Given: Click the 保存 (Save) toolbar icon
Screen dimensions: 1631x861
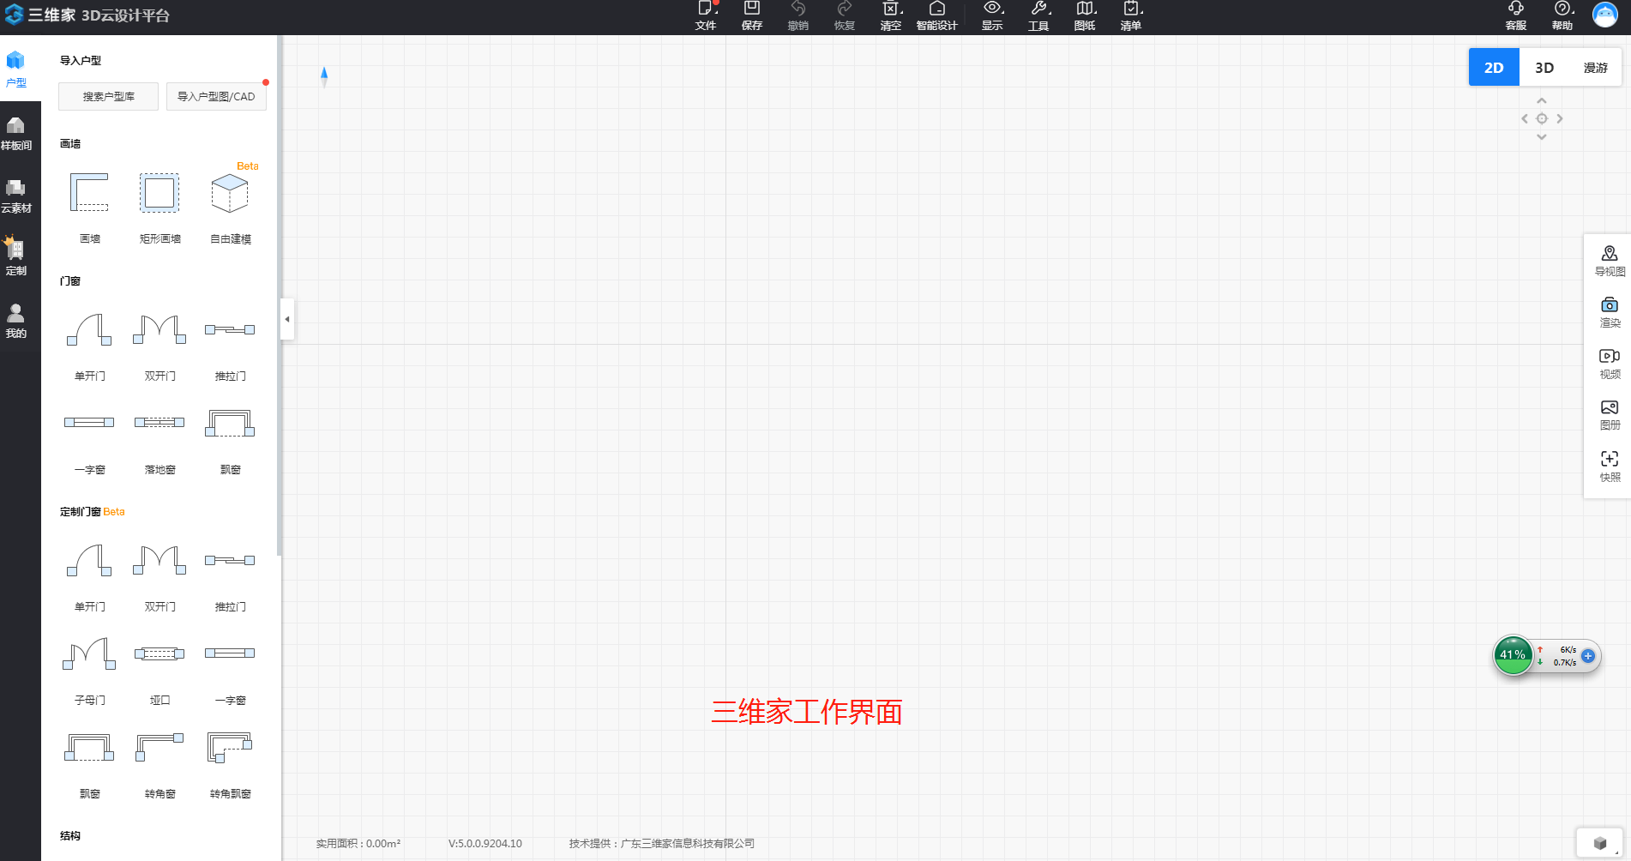Looking at the screenshot, I should [752, 16].
